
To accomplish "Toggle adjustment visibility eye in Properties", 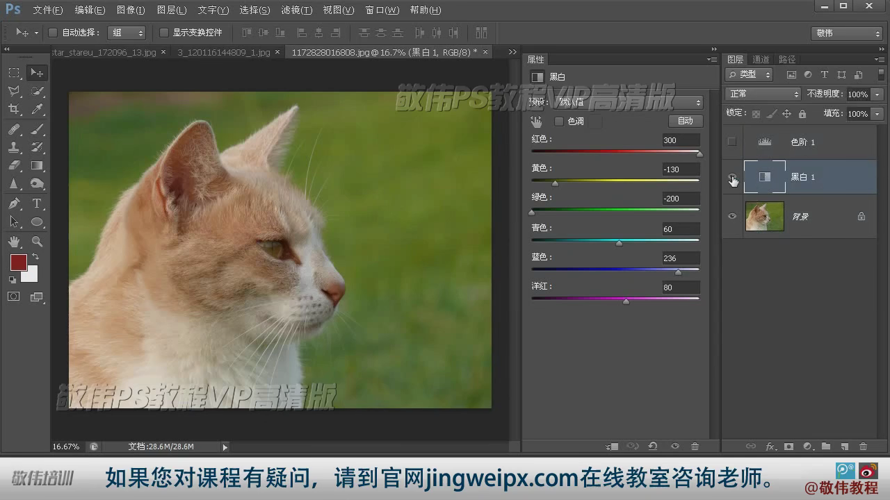I will coord(674,447).
